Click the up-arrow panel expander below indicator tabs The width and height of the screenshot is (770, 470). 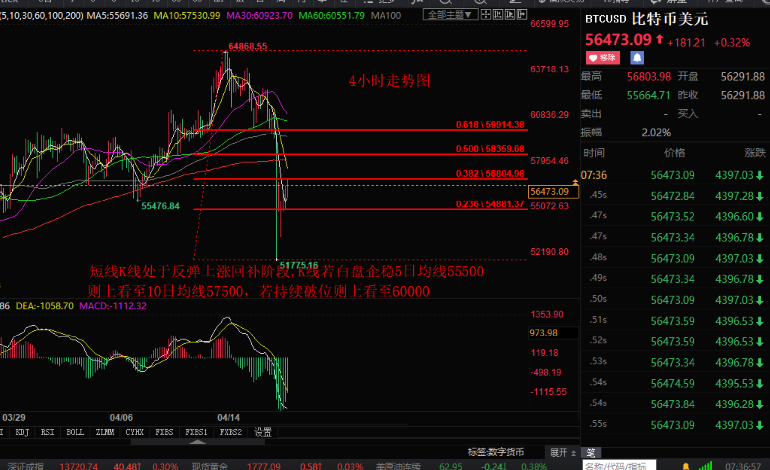(198, 442)
